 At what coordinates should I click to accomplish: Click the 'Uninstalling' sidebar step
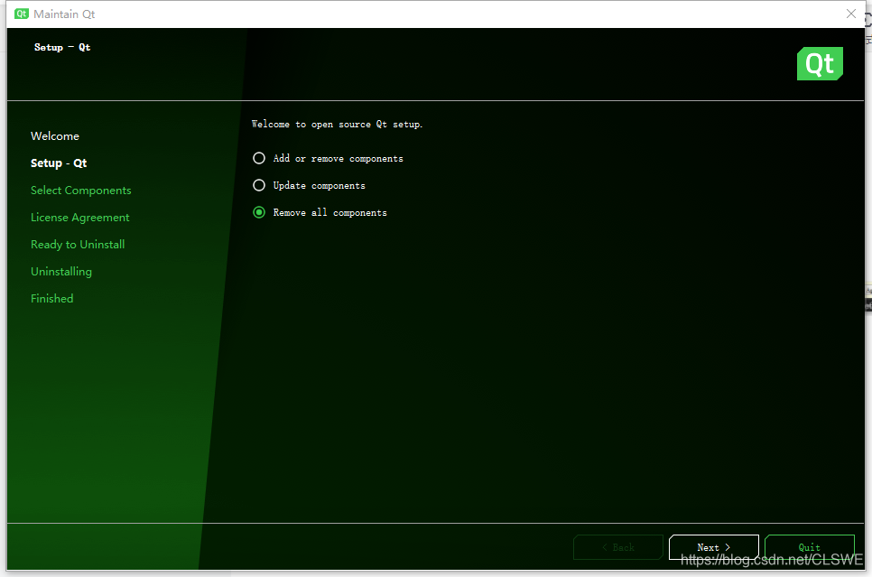pos(61,272)
